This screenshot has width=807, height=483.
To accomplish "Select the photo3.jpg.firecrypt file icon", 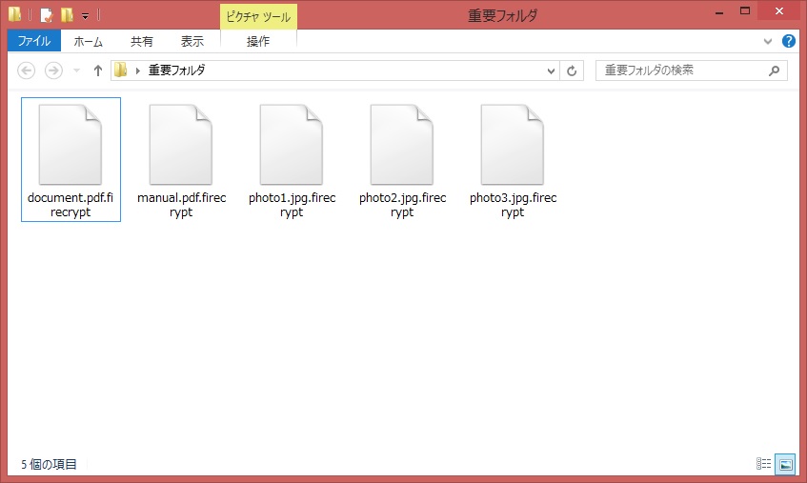I will [513, 145].
